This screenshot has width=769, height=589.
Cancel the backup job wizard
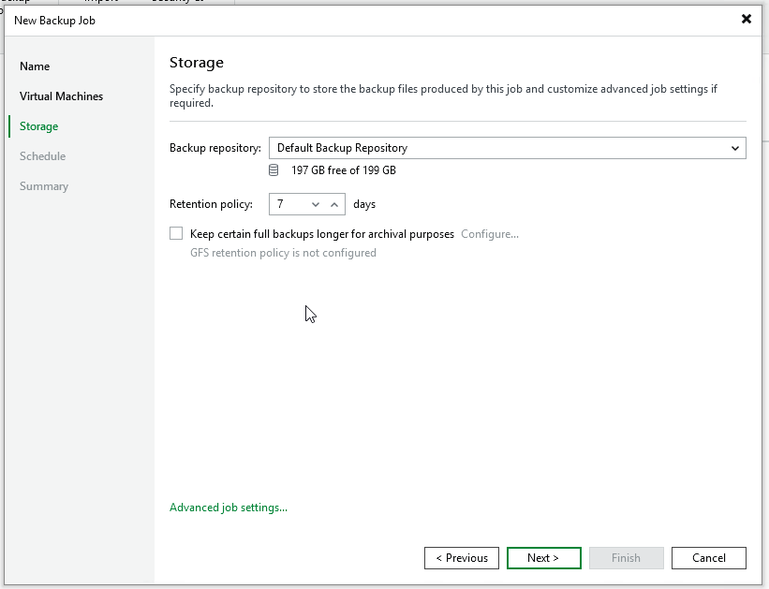(x=709, y=558)
